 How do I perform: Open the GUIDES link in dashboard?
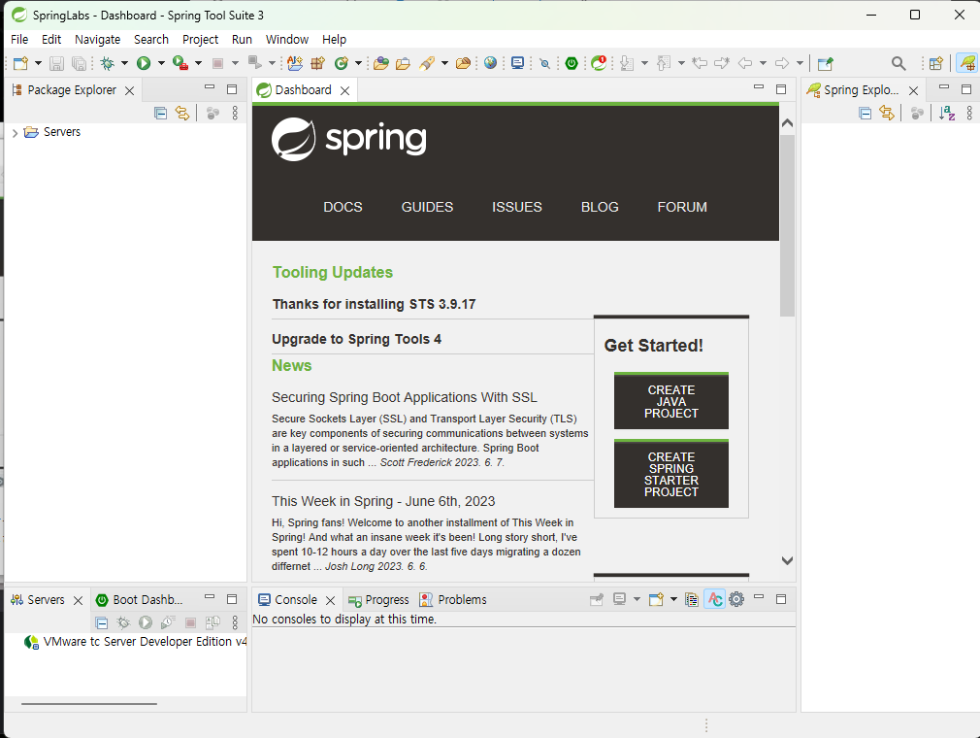pyautogui.click(x=427, y=207)
